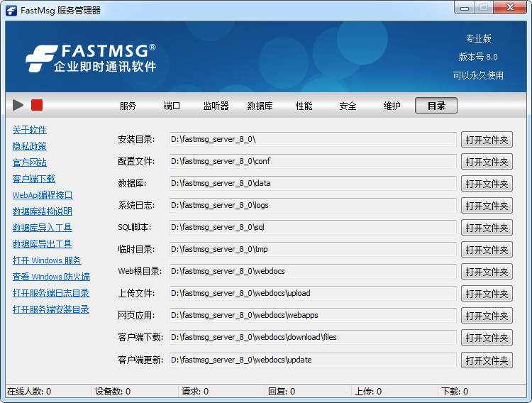Open folder for 配置文件 row
Viewport: 532px width, 403px height.
[x=487, y=162]
